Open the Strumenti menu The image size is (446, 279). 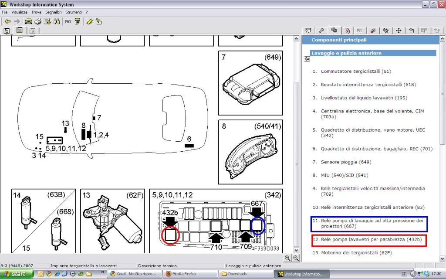click(74, 12)
